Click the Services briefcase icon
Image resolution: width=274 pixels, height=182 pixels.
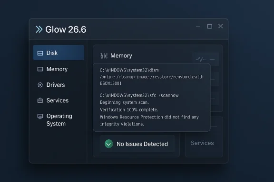[40, 100]
